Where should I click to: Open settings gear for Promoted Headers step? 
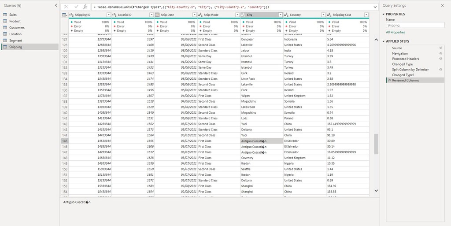point(440,59)
